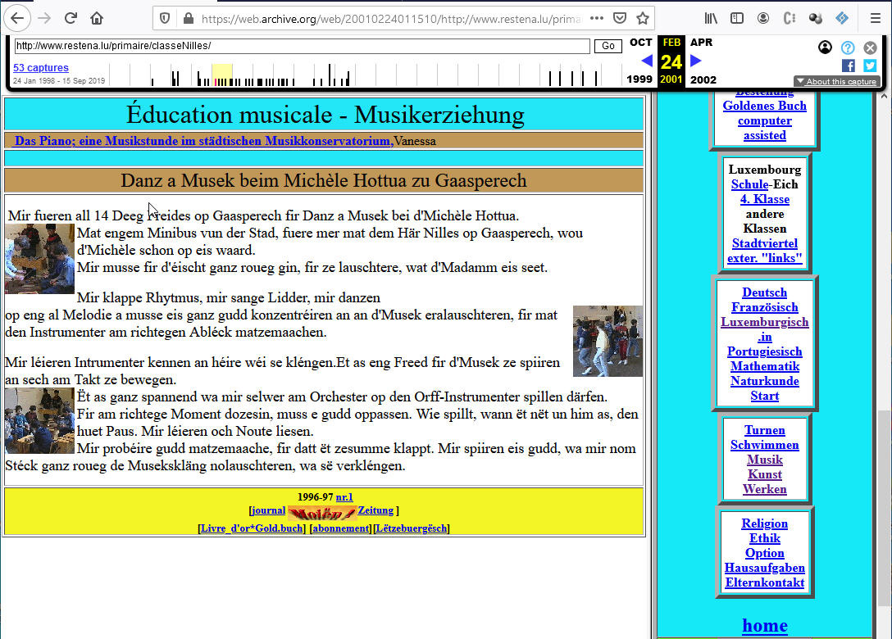The image size is (892, 639).
Task: Open the Stadtviertel link
Action: coord(765,243)
